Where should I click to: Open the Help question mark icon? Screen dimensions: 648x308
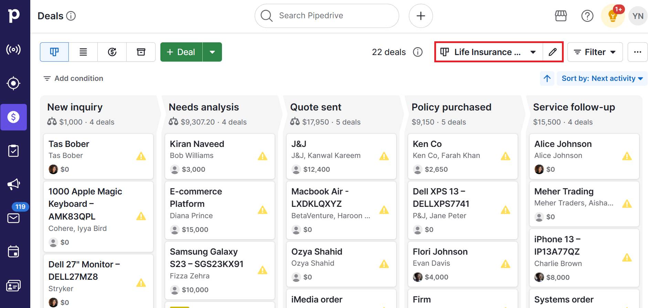(x=587, y=16)
